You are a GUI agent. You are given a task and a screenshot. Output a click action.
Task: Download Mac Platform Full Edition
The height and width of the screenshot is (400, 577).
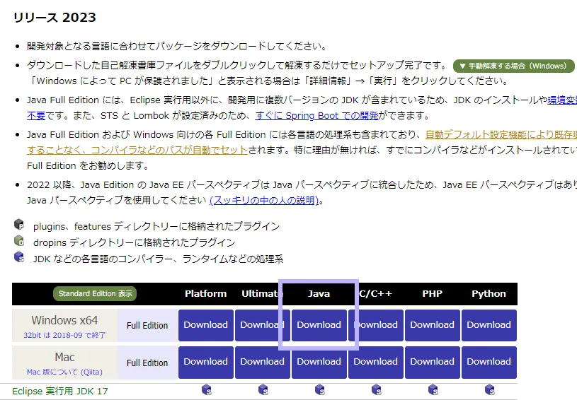[x=206, y=362]
